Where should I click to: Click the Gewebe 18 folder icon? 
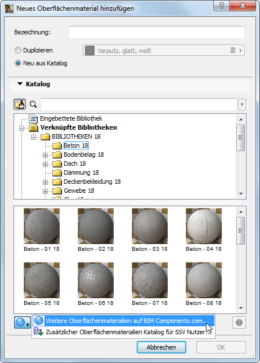pos(57,191)
